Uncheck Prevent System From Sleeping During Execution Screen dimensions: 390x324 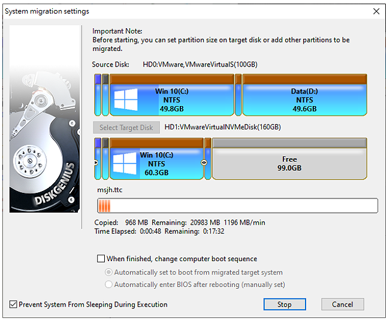click(13, 304)
